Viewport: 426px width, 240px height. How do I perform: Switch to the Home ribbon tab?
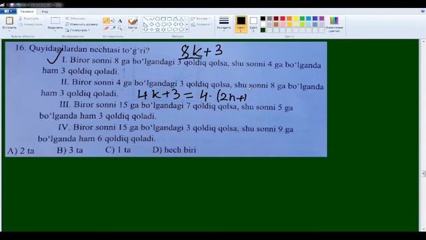(27, 12)
